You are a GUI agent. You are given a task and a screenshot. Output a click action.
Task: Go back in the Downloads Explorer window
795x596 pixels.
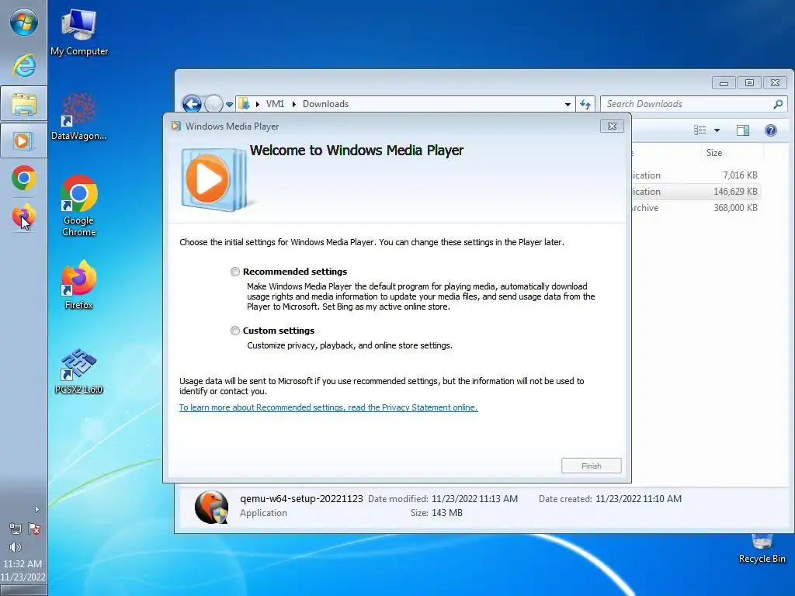coord(192,104)
